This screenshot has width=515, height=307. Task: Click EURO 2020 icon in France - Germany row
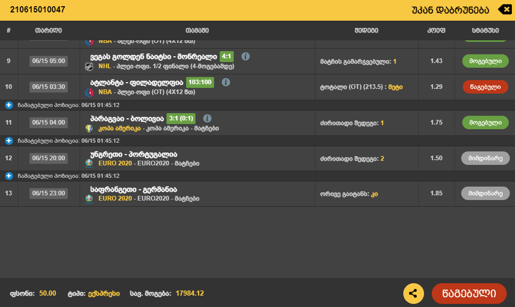pos(89,198)
